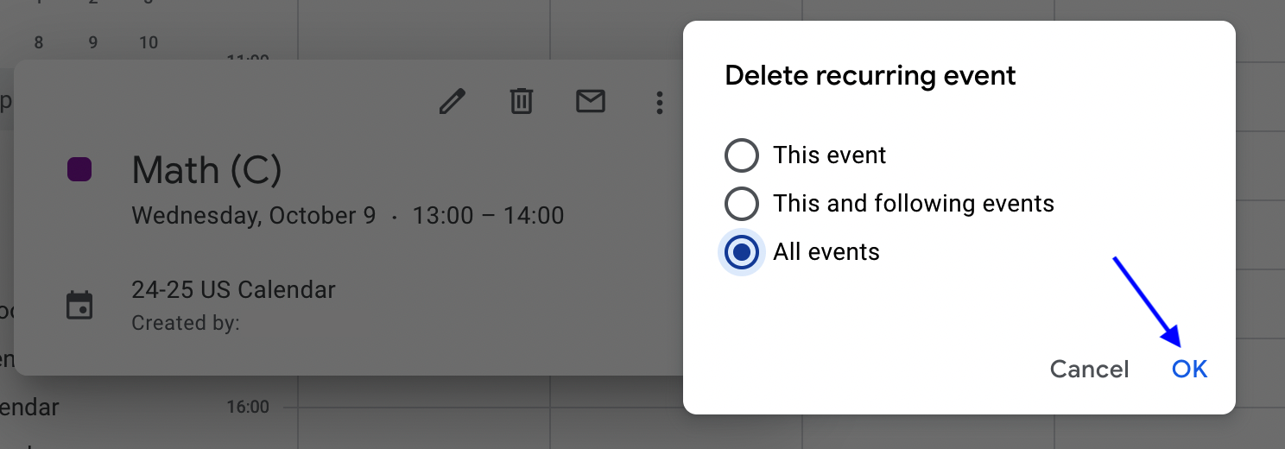Pick date 8 in the mini calendar
The height and width of the screenshot is (449, 1285).
(39, 42)
